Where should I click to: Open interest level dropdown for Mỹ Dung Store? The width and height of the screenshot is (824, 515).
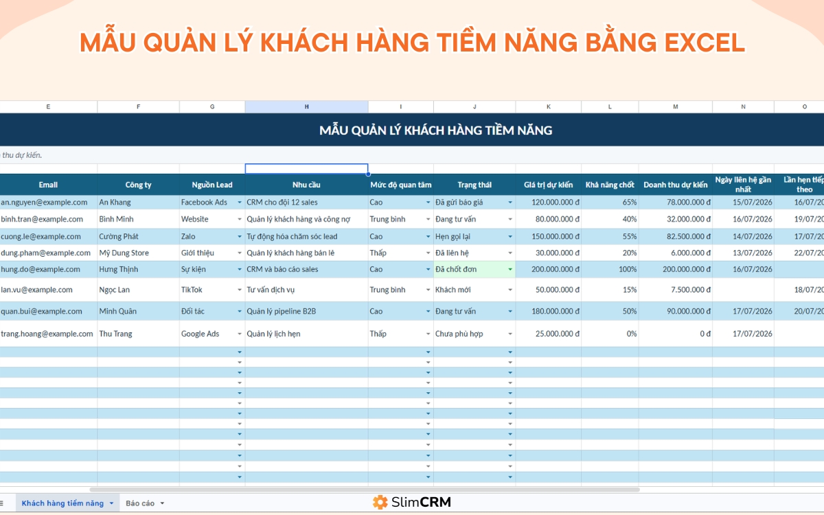tap(428, 253)
